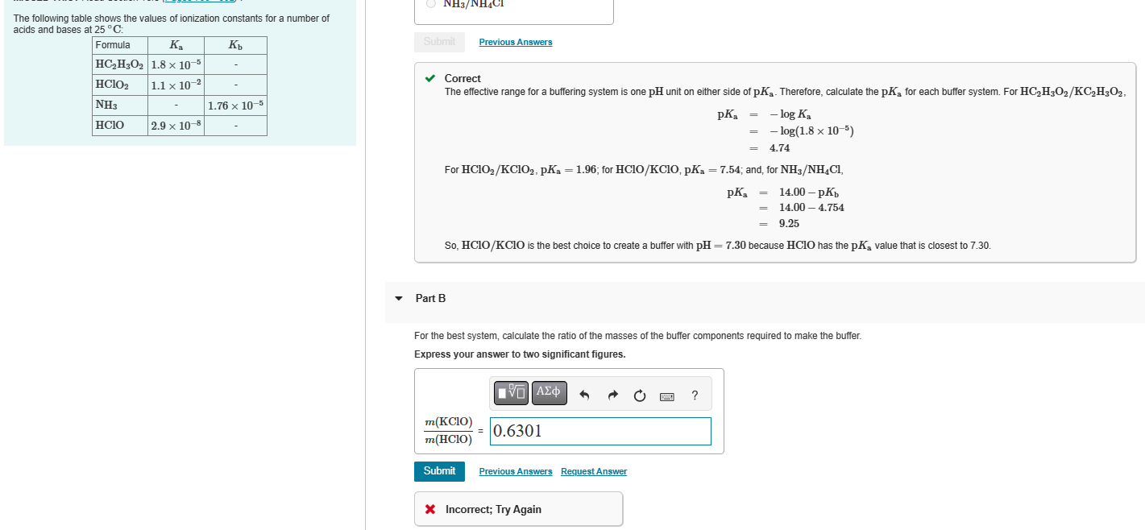Open Previous Answers under the top Submit button

tap(515, 41)
